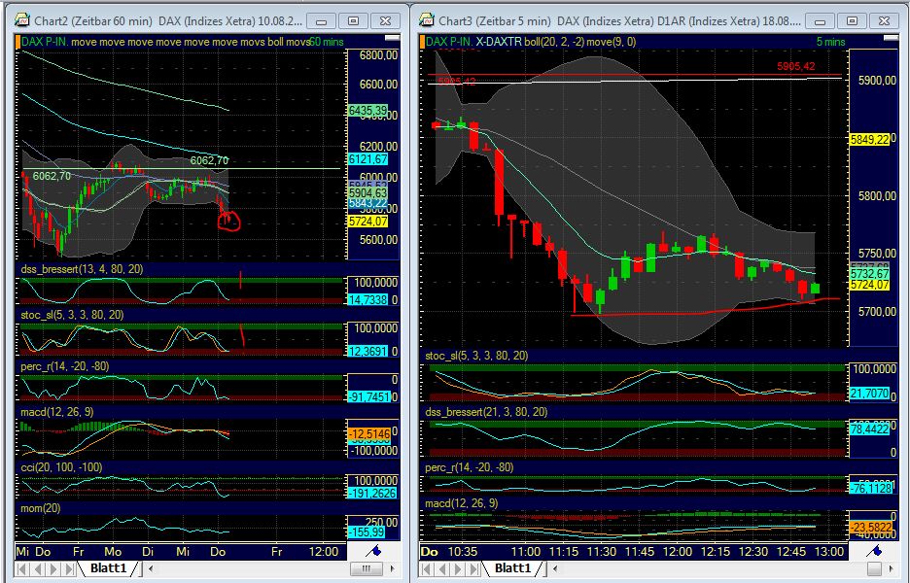Click the 5732,67 green price tag
Screen dimensions: 910x583
tap(869, 273)
